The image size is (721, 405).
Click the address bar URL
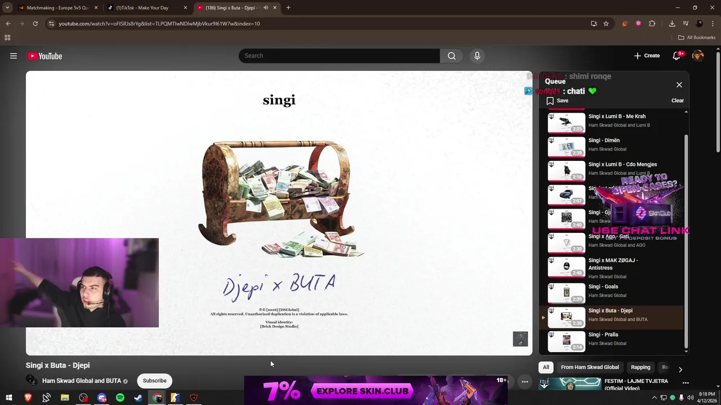pos(159,24)
